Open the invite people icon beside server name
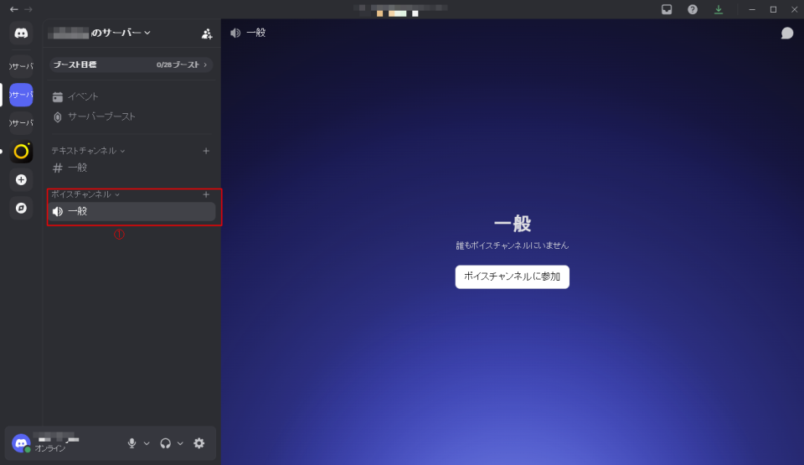The image size is (804, 465). (x=207, y=34)
